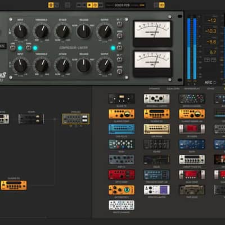The height and width of the screenshot is (225, 225).
Task: Adjust the upper channel OUTPUT knob
Action: point(105,31)
